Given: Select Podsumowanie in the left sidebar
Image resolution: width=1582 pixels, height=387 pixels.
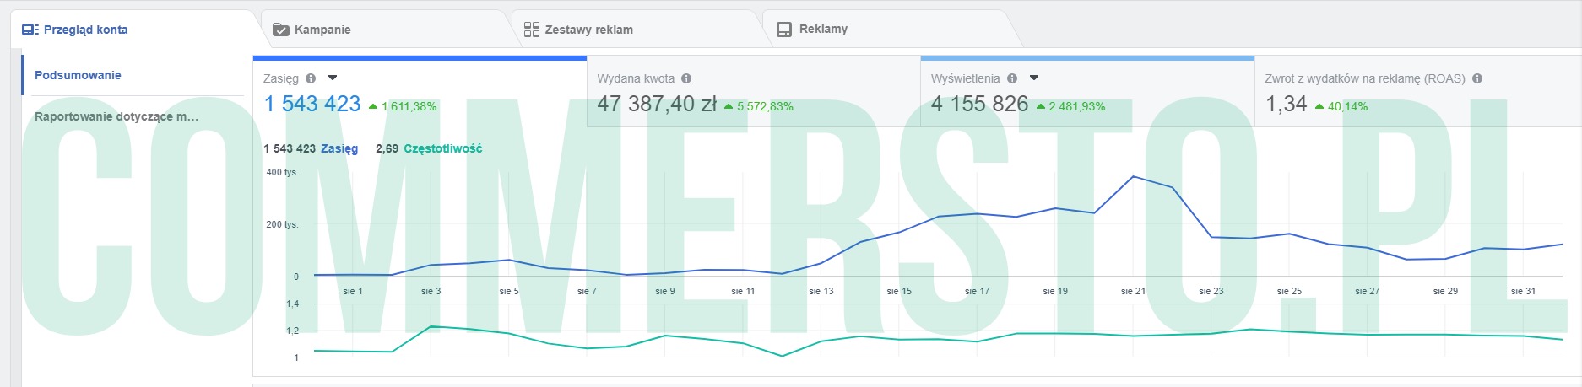Looking at the screenshot, I should tap(78, 75).
